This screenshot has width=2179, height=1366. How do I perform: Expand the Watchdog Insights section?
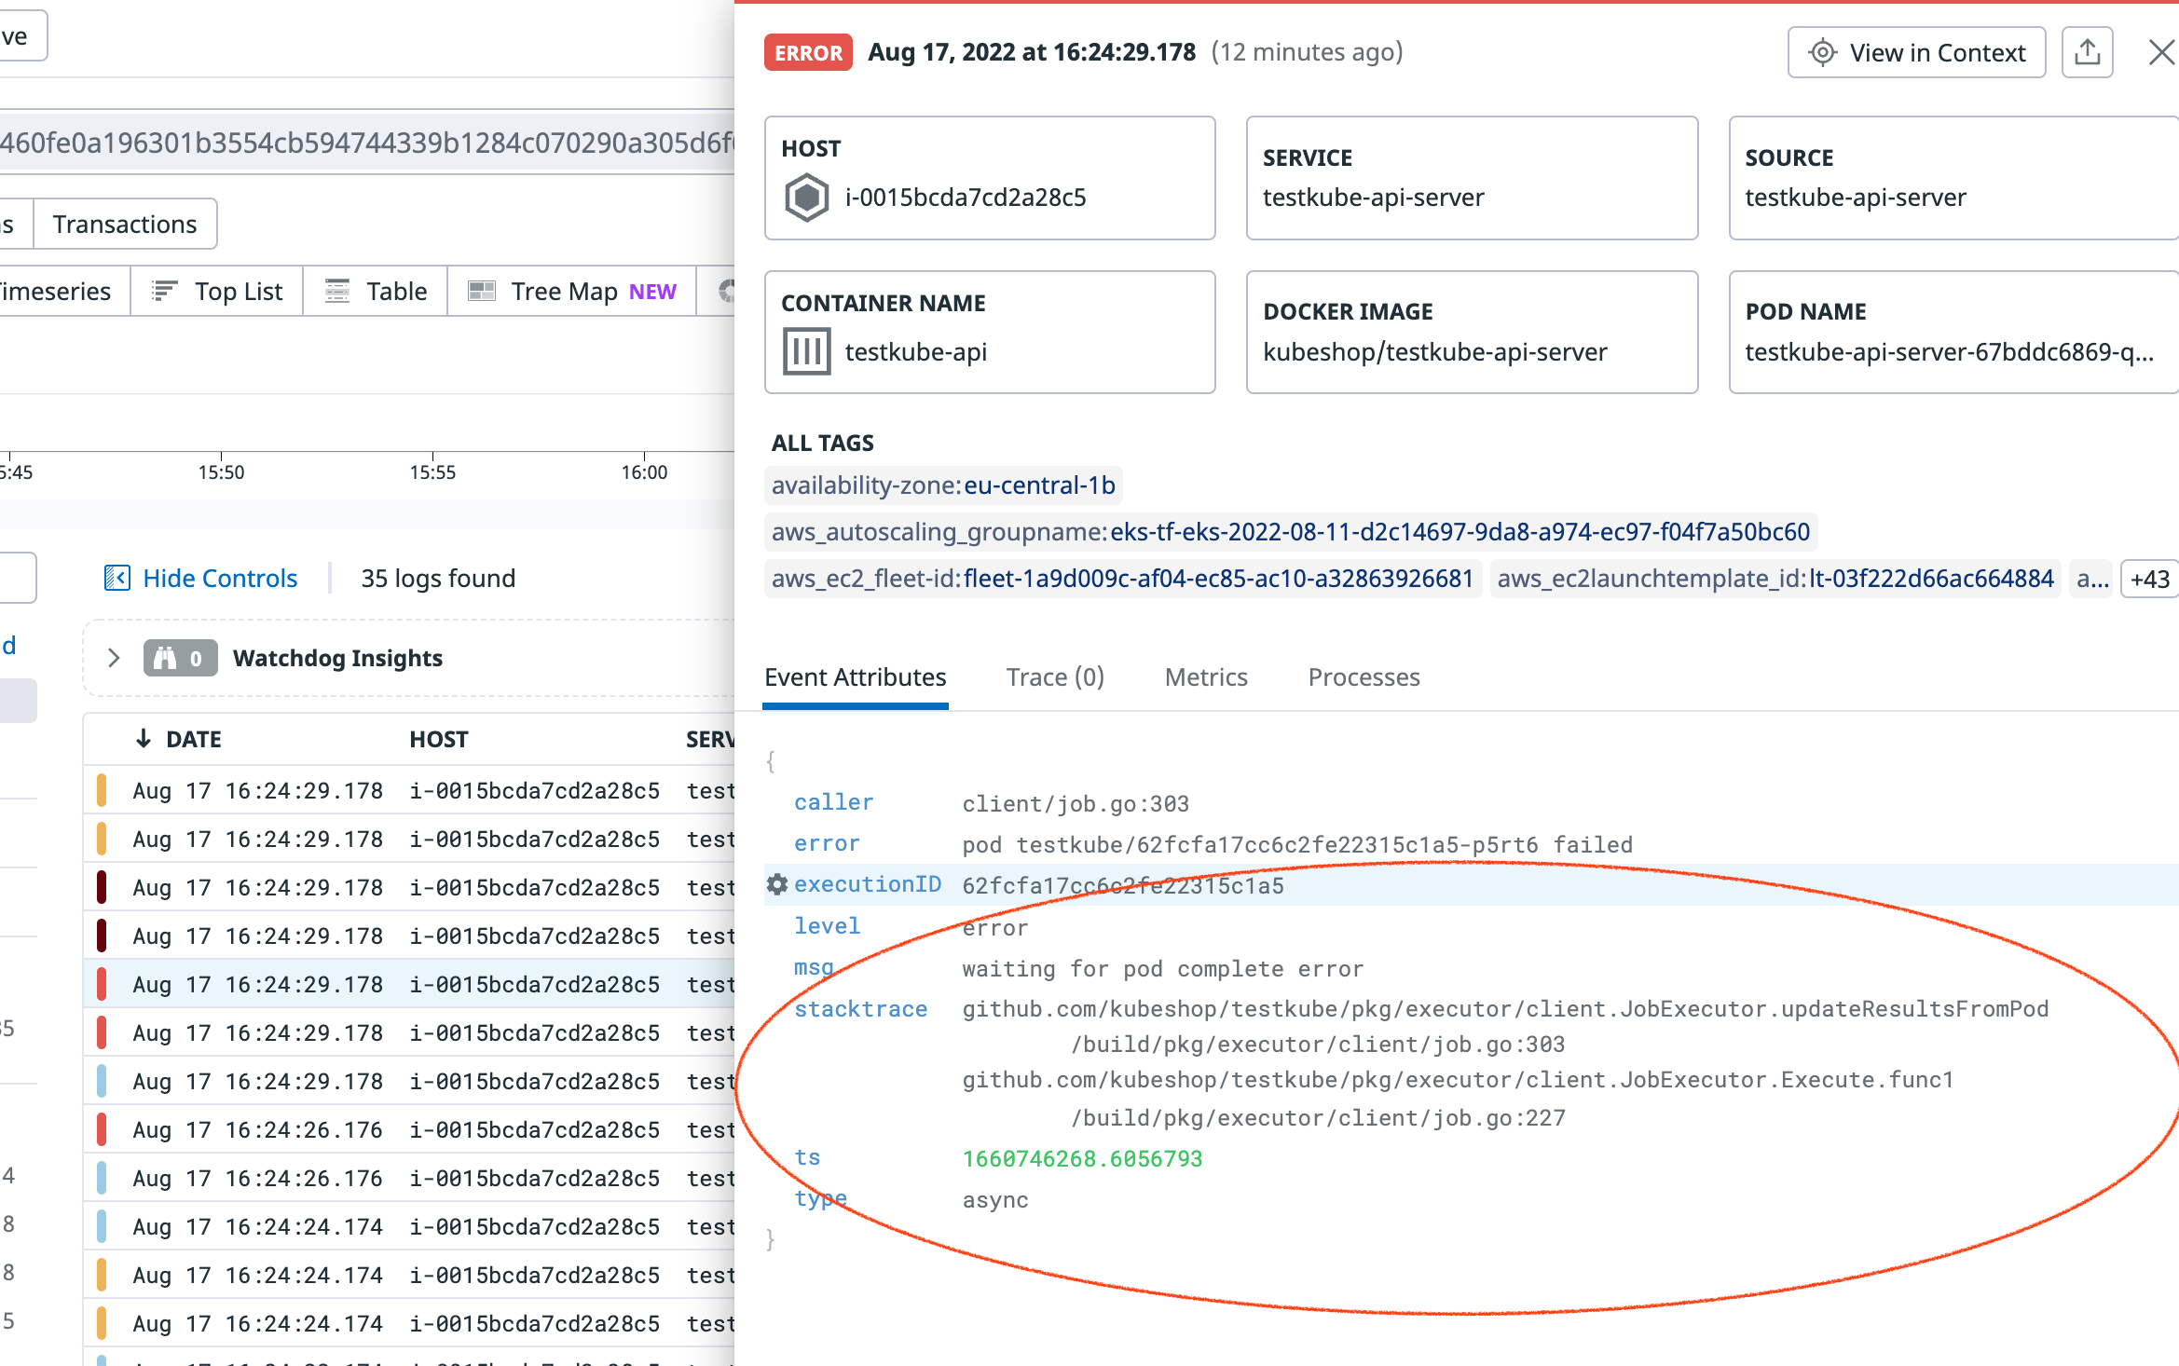(113, 658)
